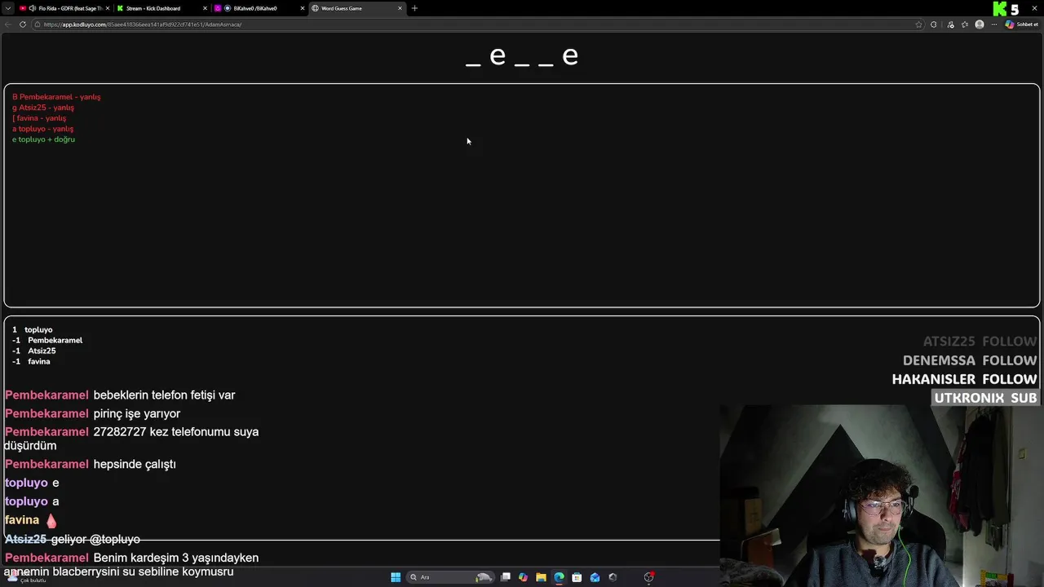
Task: Open the favorites list icon
Action: point(965,24)
